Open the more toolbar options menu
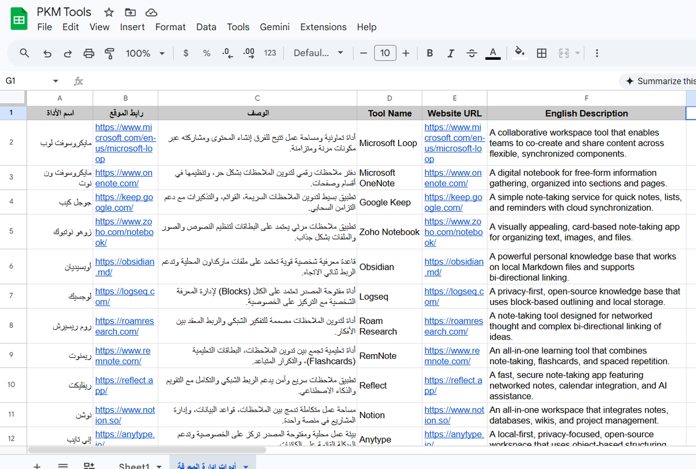Image resolution: width=696 pixels, height=469 pixels. [597, 53]
